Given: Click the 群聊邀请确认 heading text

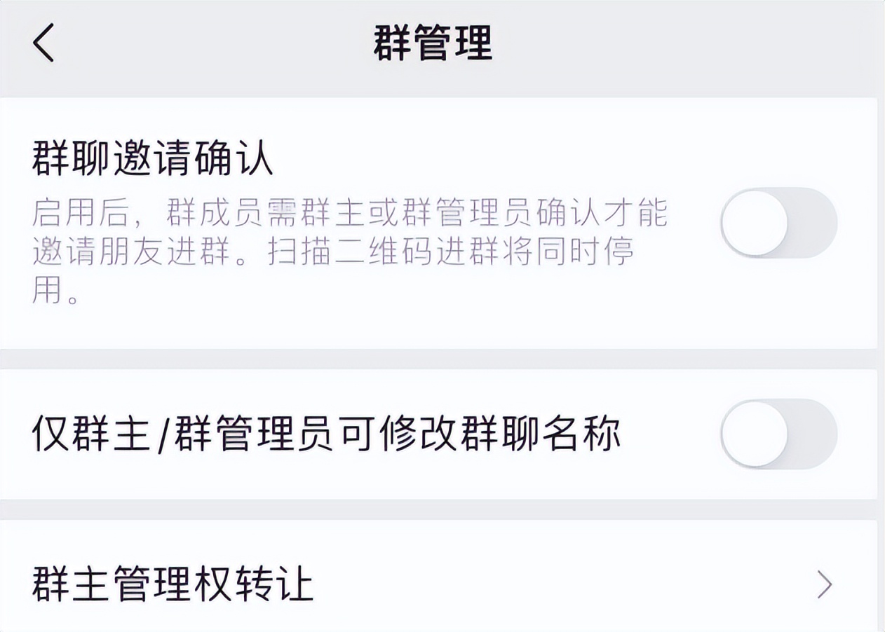Looking at the screenshot, I should (152, 160).
